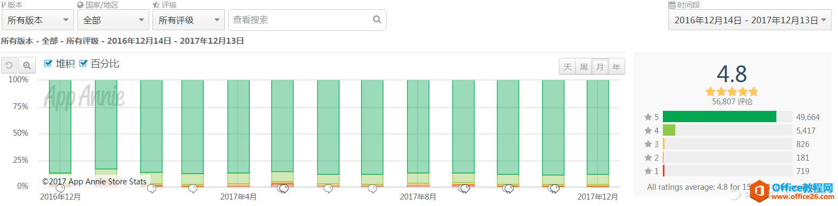Select the 年 granularity button
838x206 pixels.
616,67
